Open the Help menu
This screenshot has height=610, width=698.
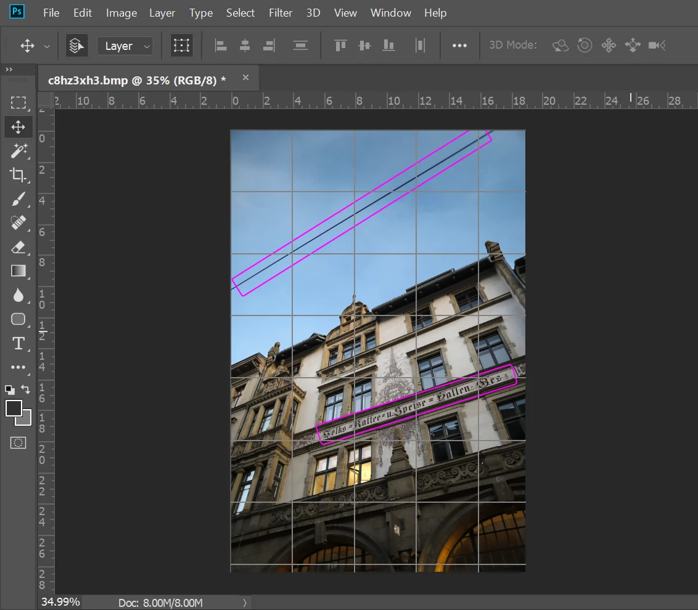(x=435, y=13)
